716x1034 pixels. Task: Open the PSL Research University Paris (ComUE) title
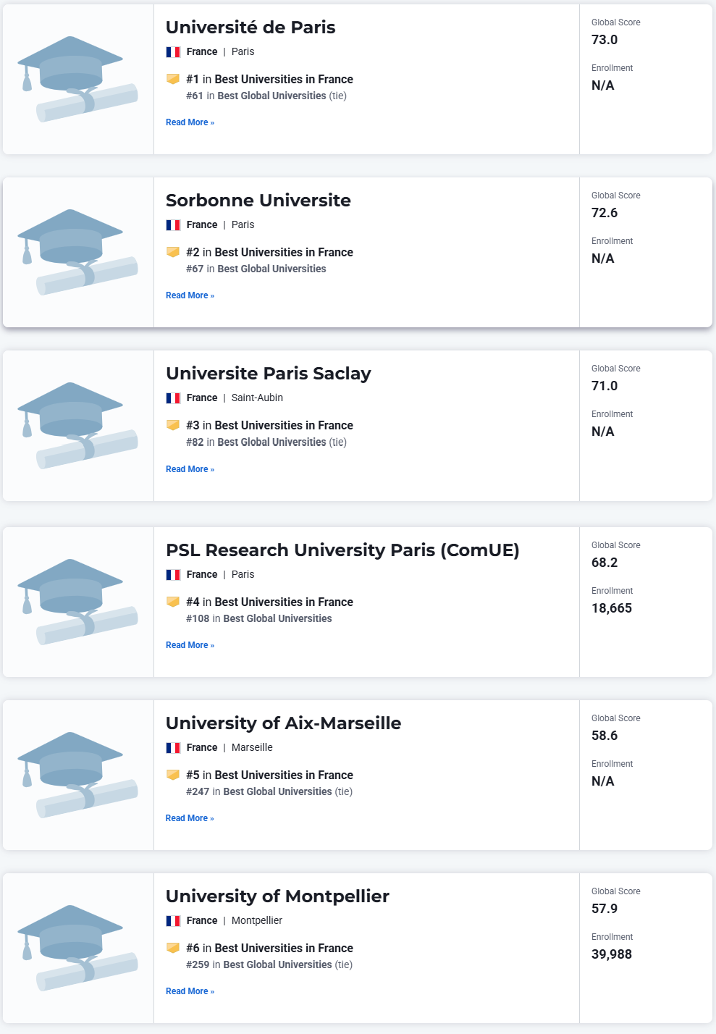tap(342, 550)
